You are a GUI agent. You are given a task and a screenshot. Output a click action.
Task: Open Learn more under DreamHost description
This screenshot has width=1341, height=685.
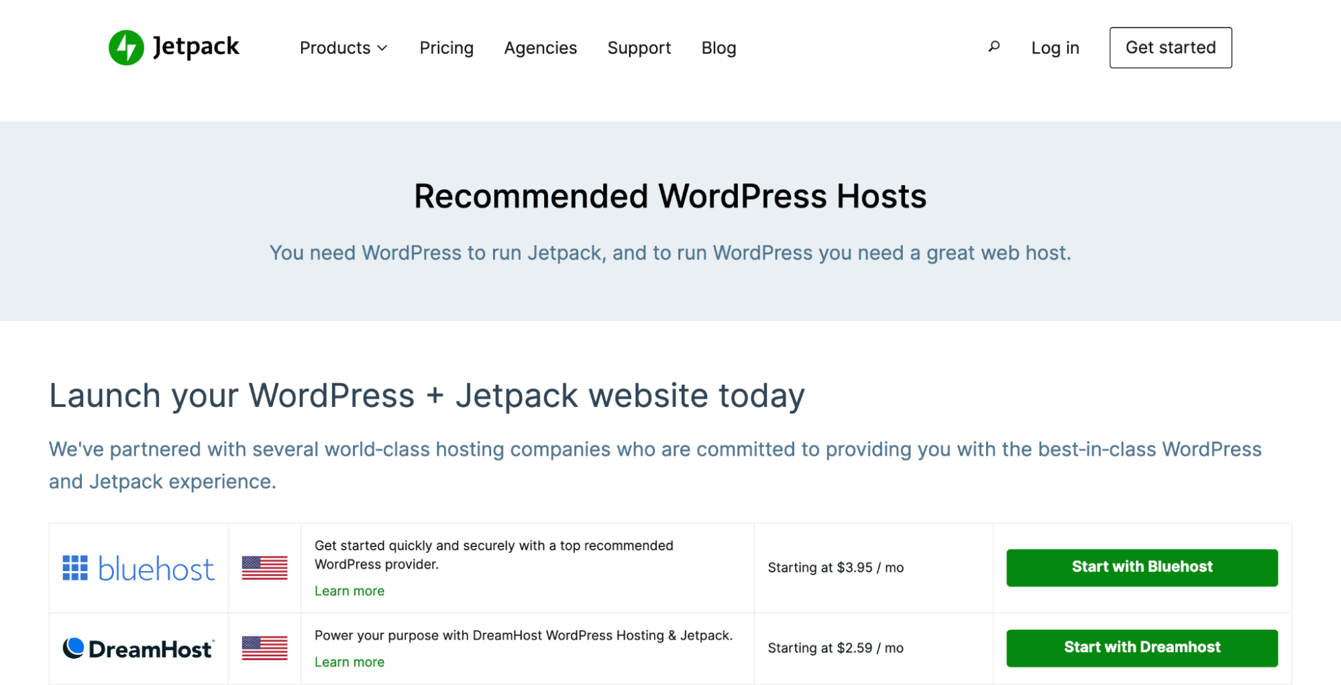349,662
